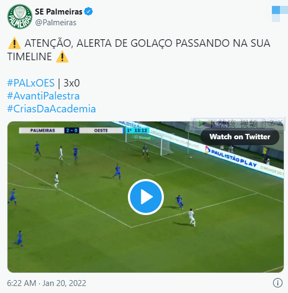Open the #CriasDaAcademia hashtag

point(52,109)
